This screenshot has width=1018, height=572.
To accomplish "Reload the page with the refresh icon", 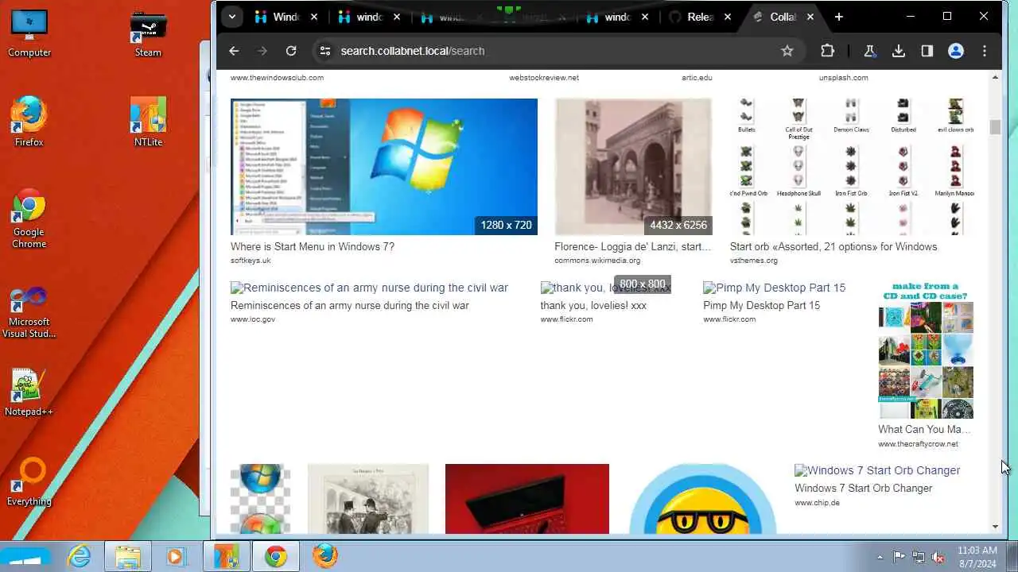I will [x=291, y=51].
